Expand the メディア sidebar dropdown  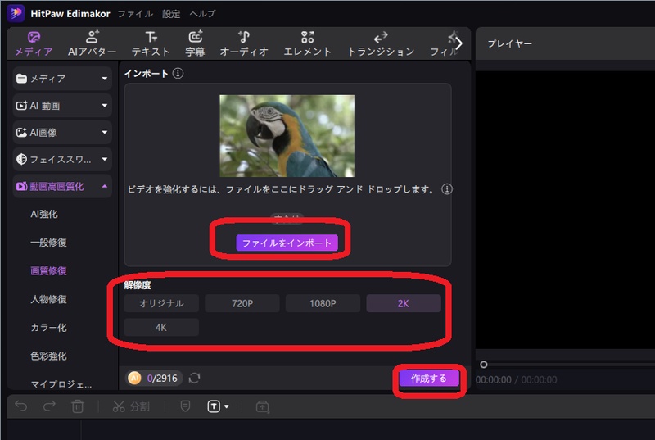[62, 78]
